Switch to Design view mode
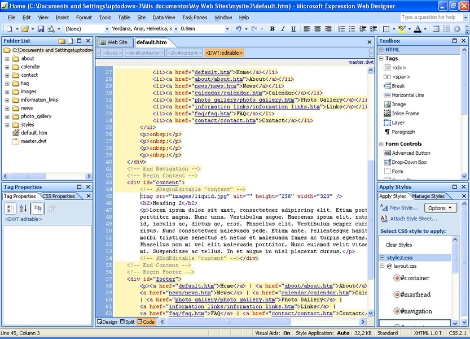470x339 pixels. 107,322
